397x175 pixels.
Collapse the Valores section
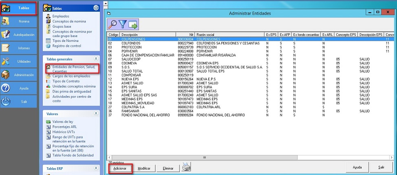pyautogui.click(x=96, y=114)
